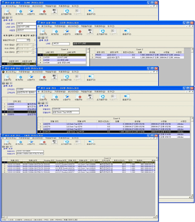Viewport: 195px width, 222px height.
Task: Click Delete (F8) in the process management window
Action: pos(79,32)
